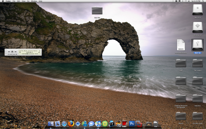
Task: Click the mini player zoom button
Action: pos(6,54)
